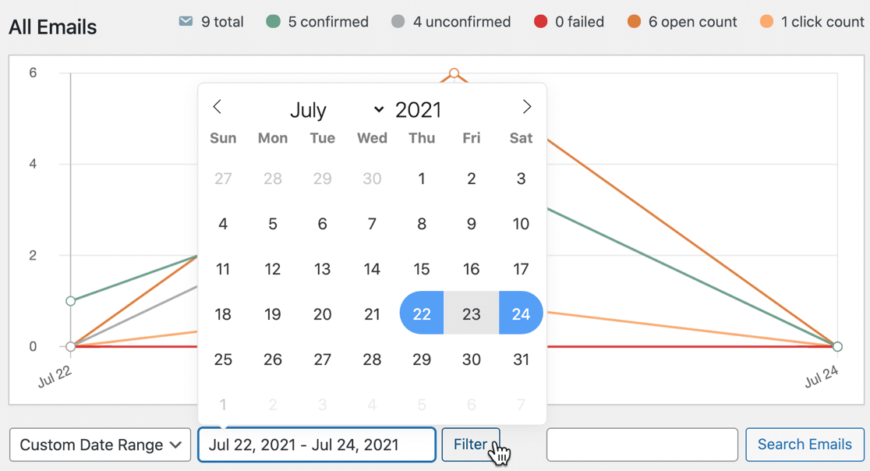Click the date range input showing Jul 22 - Jul 24
This screenshot has width=870, height=471.
pyautogui.click(x=316, y=444)
